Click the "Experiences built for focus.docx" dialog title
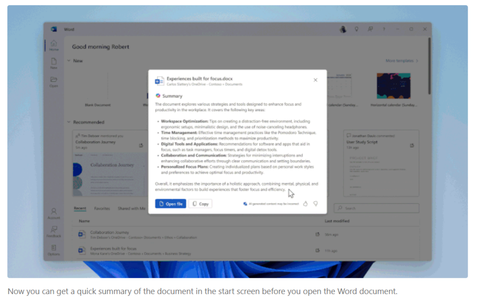The width and height of the screenshot is (477, 301). tap(199, 79)
